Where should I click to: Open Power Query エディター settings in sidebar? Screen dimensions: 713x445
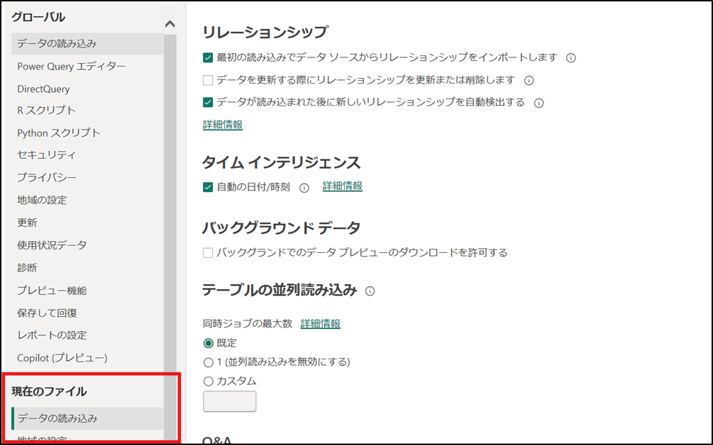click(x=72, y=67)
